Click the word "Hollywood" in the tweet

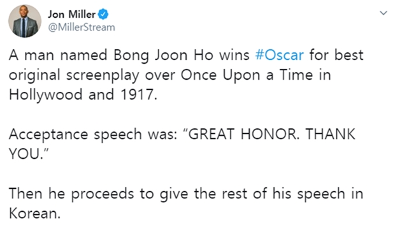point(46,95)
